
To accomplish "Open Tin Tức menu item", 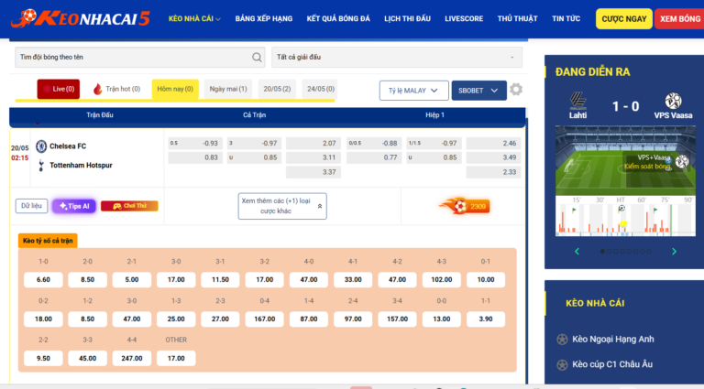I will click(566, 19).
